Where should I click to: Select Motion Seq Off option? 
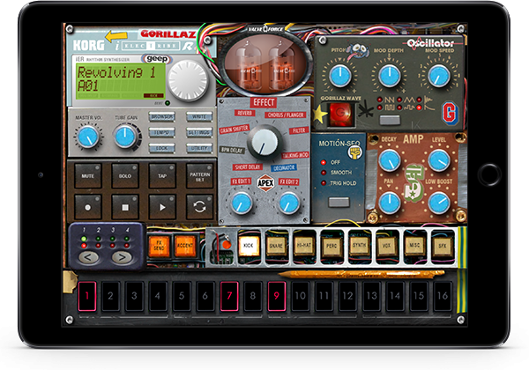click(331, 162)
